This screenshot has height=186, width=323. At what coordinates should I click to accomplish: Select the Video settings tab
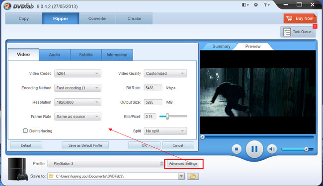(23, 55)
